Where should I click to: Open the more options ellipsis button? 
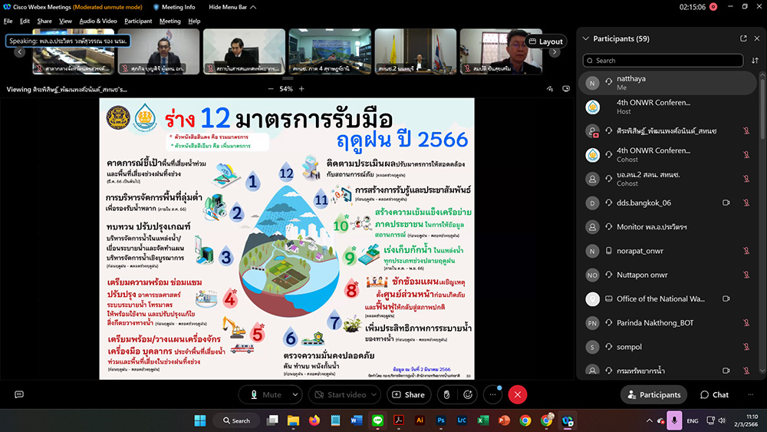point(492,394)
